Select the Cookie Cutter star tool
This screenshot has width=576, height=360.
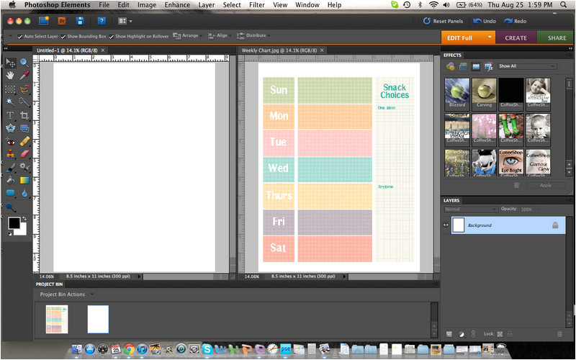(10, 128)
